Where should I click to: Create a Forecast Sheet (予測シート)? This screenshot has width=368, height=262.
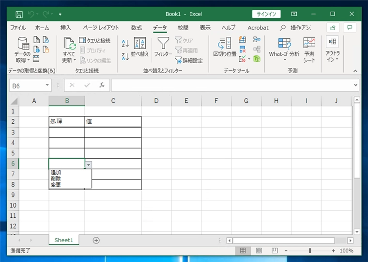[x=309, y=50]
